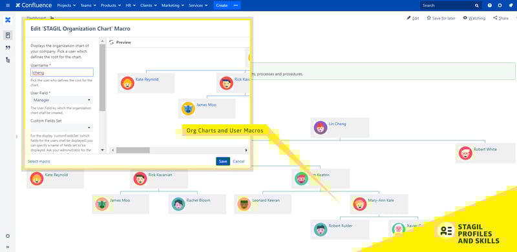Open the hamburger menu in Confluence header
The height and width of the screenshot is (252, 517).
click(x=8, y=5)
